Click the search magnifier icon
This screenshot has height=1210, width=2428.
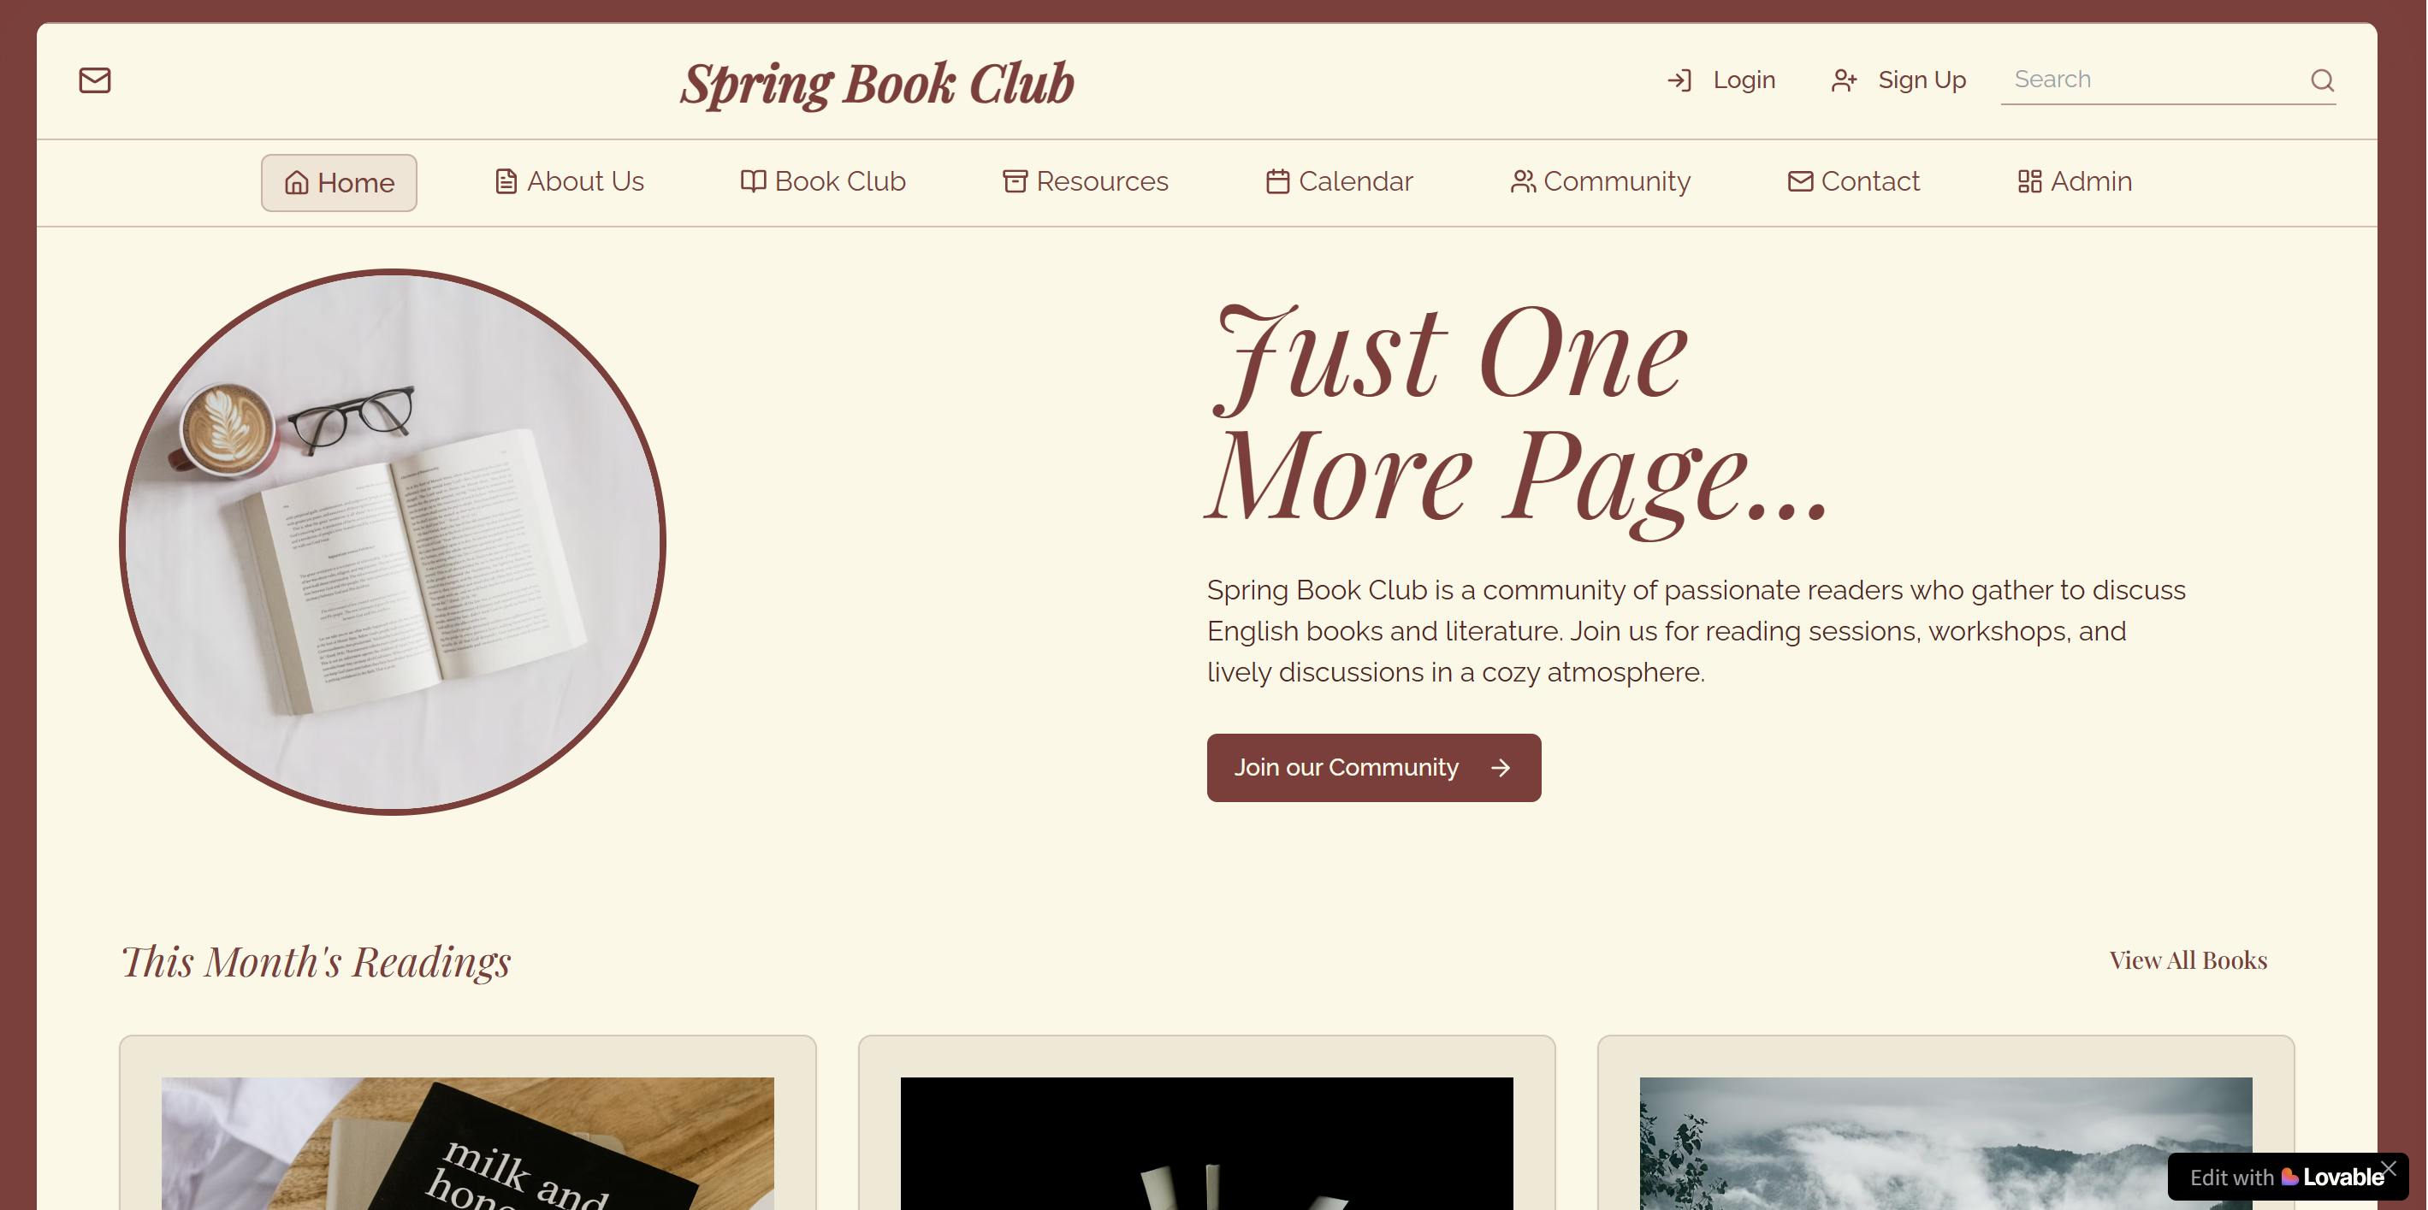(x=2322, y=80)
